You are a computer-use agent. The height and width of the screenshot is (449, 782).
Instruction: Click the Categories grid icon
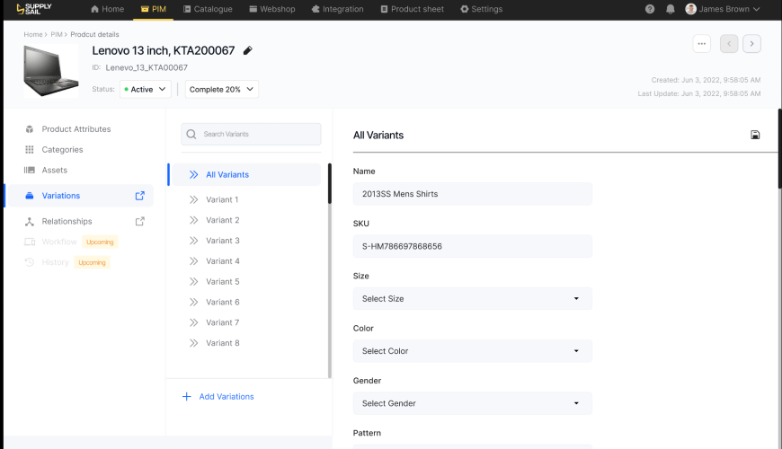[30, 149]
